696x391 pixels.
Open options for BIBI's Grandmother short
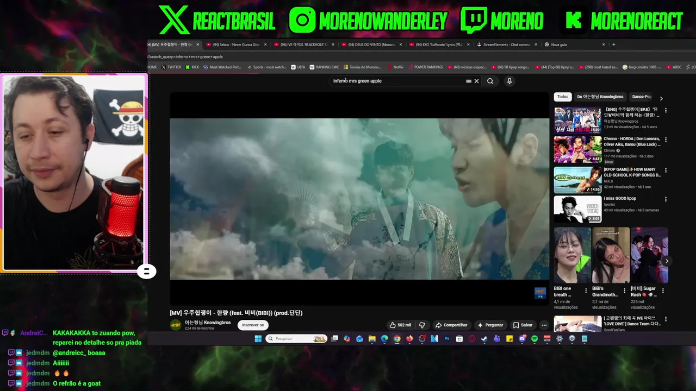coord(624,291)
